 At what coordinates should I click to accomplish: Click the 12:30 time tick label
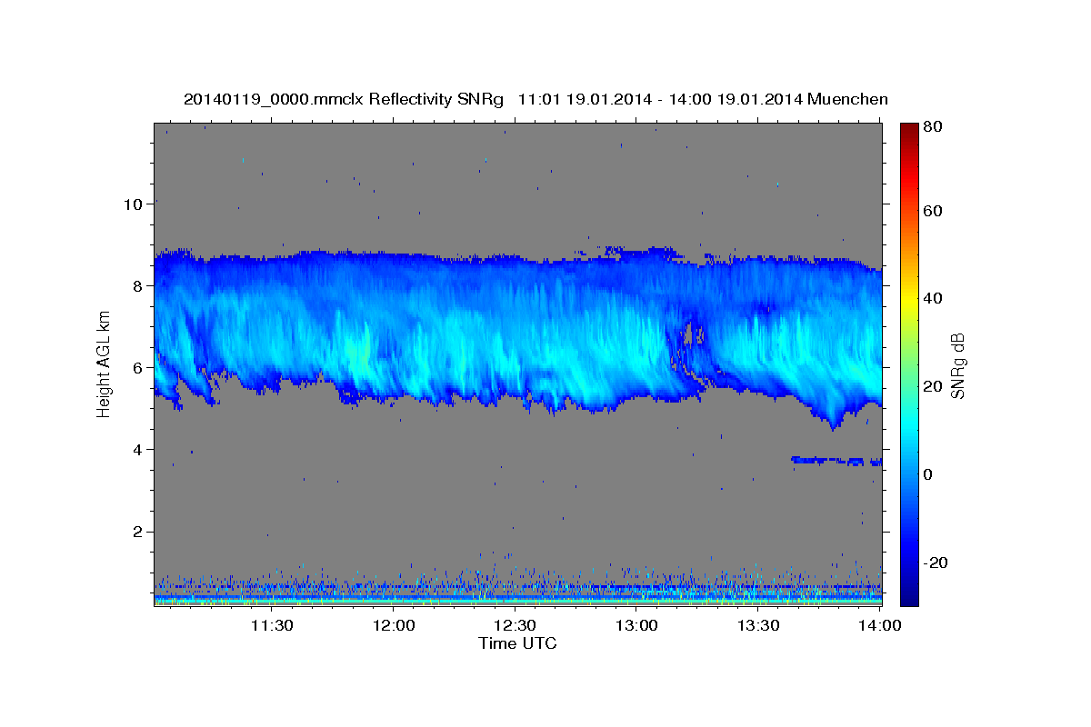click(515, 626)
